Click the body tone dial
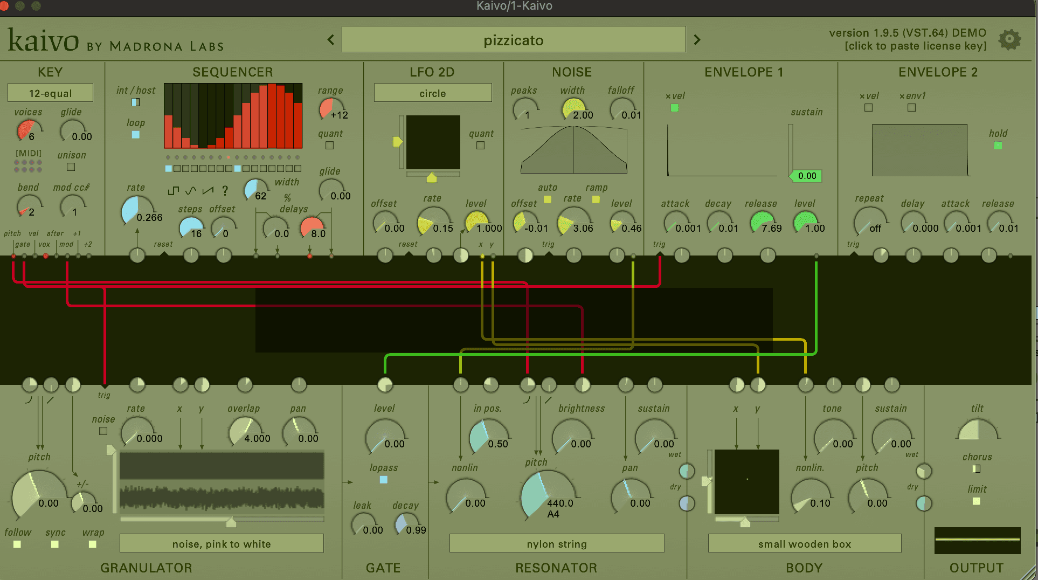 833,438
